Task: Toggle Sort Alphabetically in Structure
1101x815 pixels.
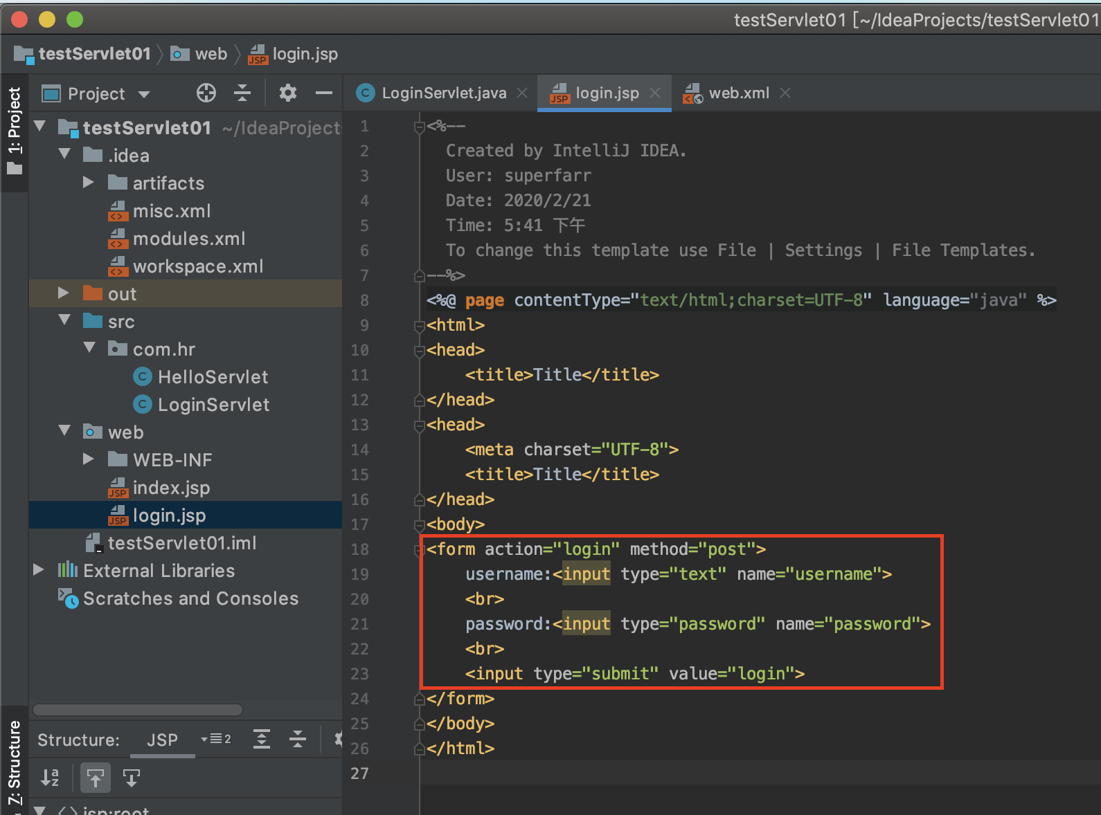Action: (x=50, y=778)
